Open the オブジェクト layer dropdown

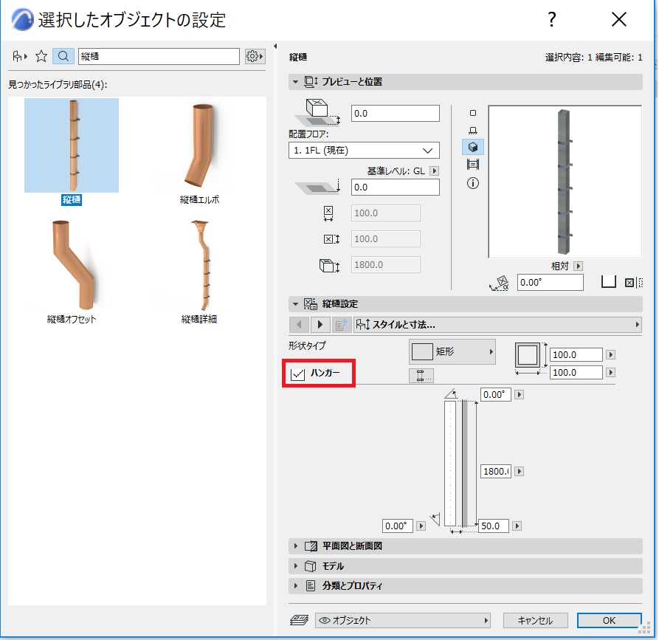pyautogui.click(x=403, y=620)
